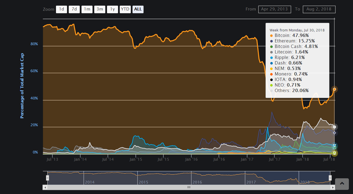Set zoom range to 3m
This screenshot has width=353, height=194.
pos(100,9)
